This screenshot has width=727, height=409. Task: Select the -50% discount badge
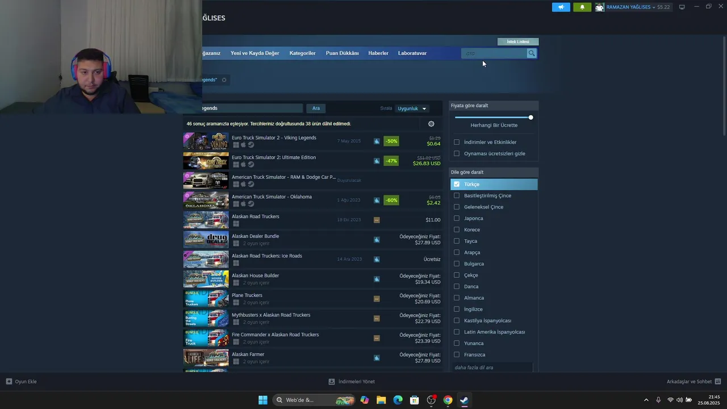(391, 141)
